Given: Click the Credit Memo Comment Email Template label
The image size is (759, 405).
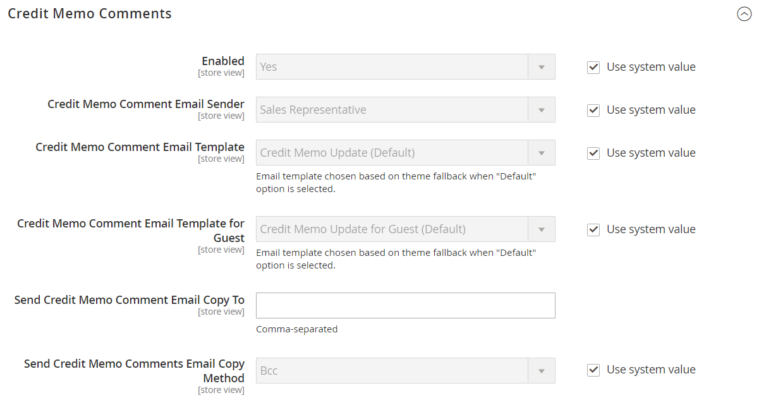Looking at the screenshot, I should (x=140, y=147).
